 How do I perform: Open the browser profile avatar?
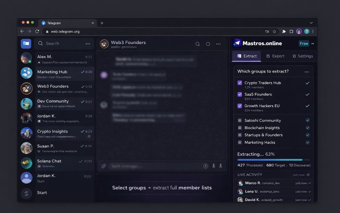click(299, 31)
